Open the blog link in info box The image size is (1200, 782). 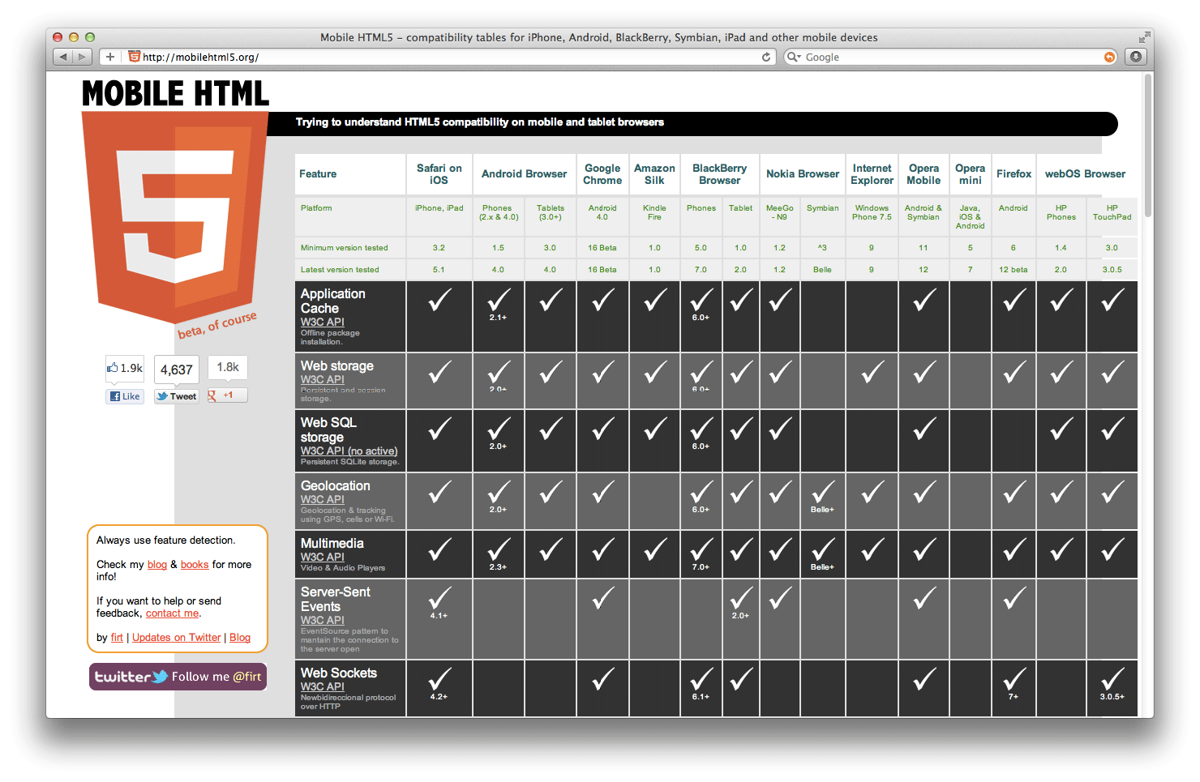click(x=157, y=565)
